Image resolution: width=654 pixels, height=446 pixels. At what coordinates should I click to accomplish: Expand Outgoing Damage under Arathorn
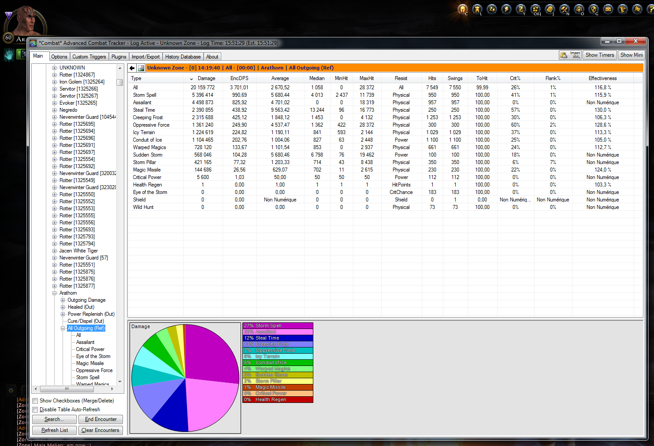tap(63, 300)
